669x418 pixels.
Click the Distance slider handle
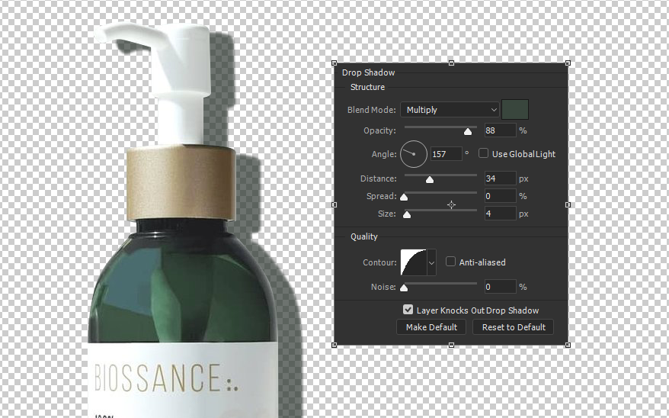tap(430, 180)
